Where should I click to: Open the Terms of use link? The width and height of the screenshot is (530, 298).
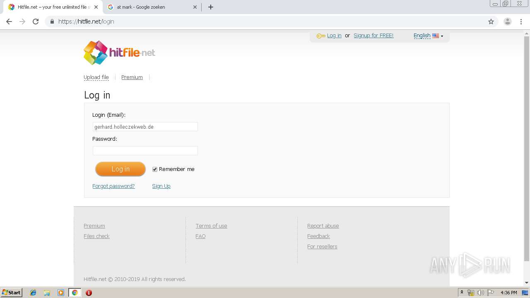(211, 226)
